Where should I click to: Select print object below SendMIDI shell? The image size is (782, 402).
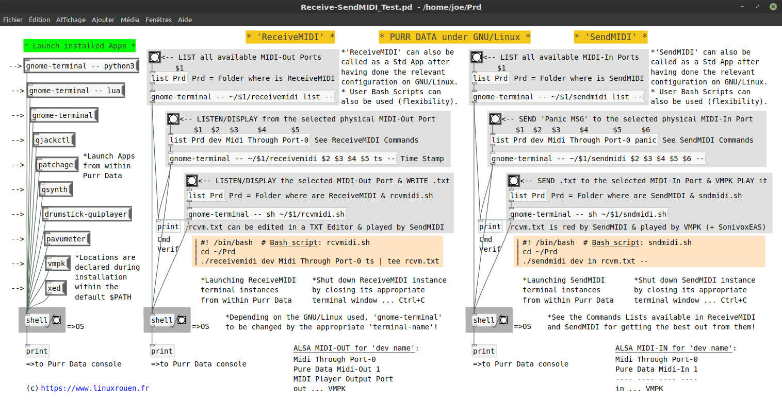tap(484, 351)
